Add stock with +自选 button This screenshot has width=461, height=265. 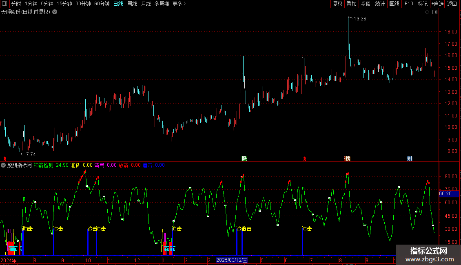click(437, 4)
